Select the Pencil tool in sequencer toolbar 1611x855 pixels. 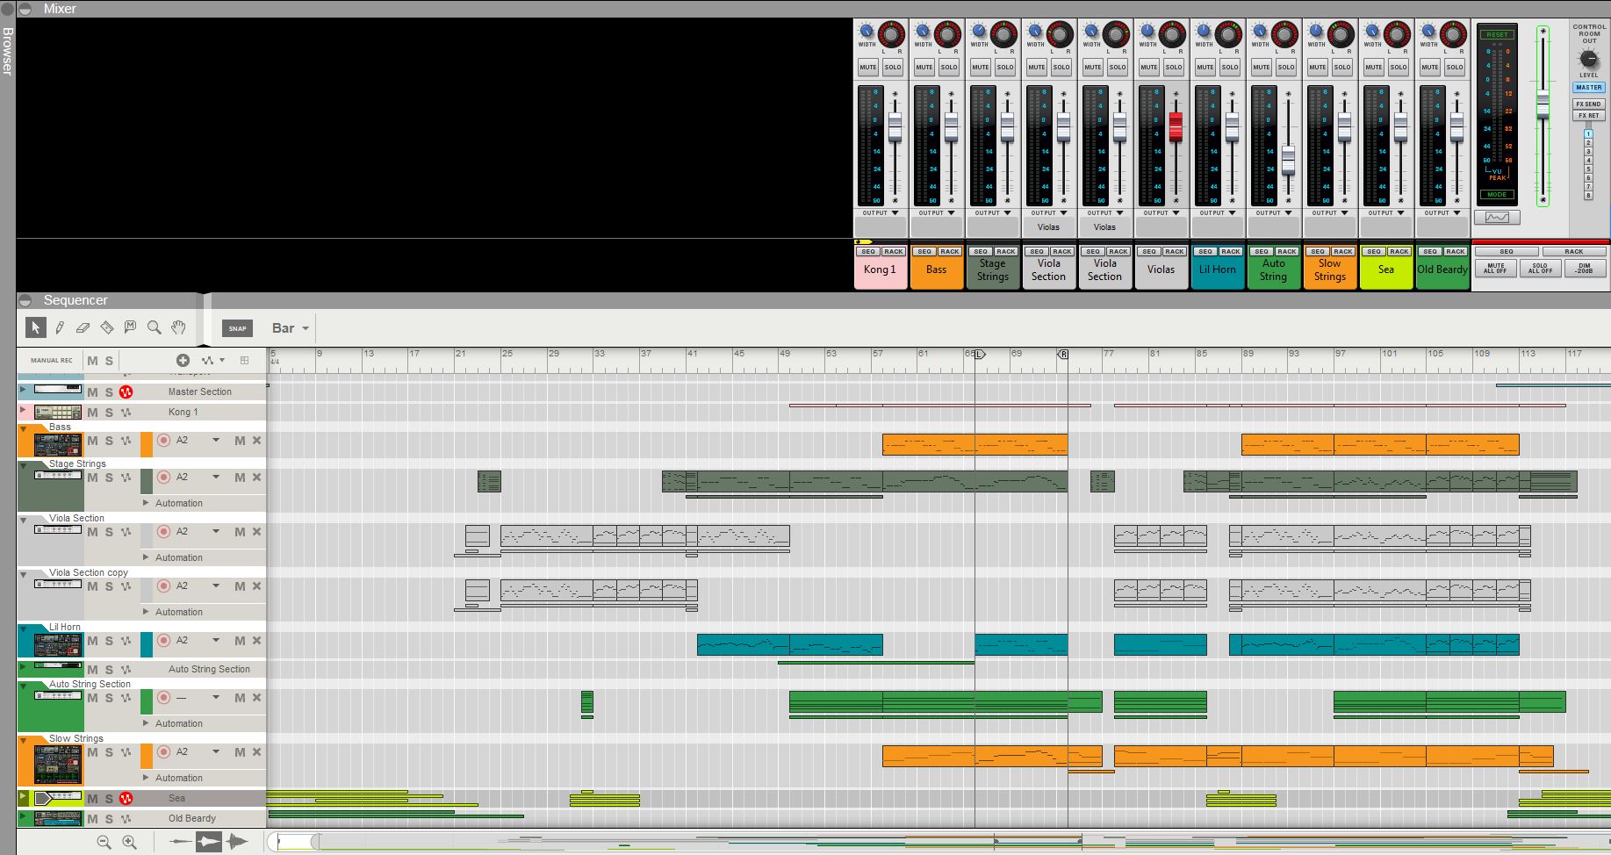[x=60, y=327]
